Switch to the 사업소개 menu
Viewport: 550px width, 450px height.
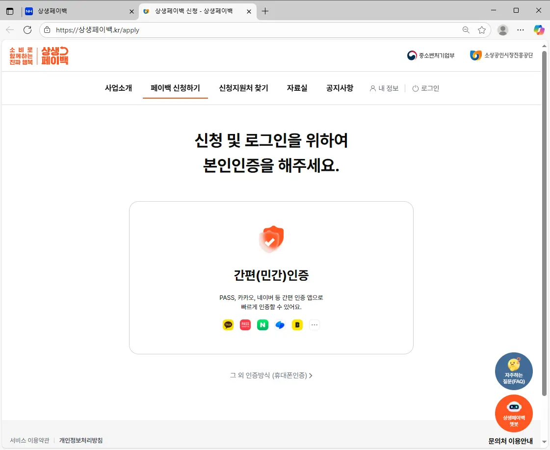pyautogui.click(x=118, y=88)
